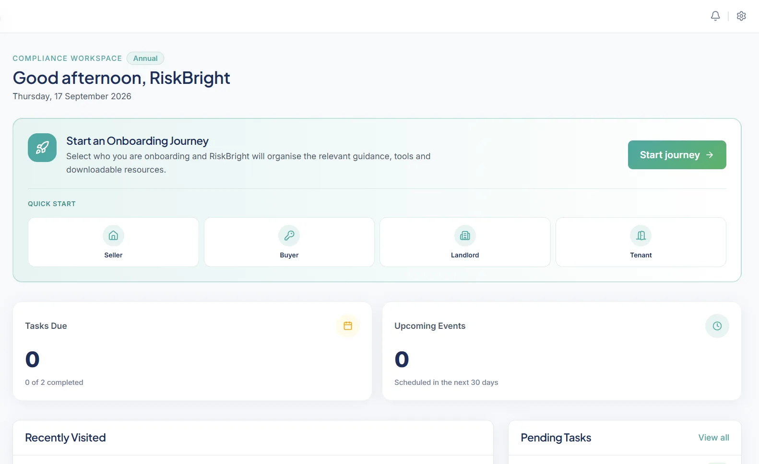Click the door icon on Tenant card

click(x=641, y=235)
